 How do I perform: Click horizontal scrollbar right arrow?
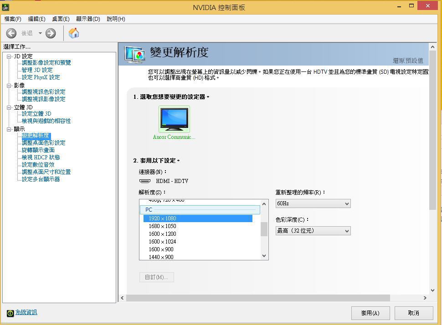[425, 298]
